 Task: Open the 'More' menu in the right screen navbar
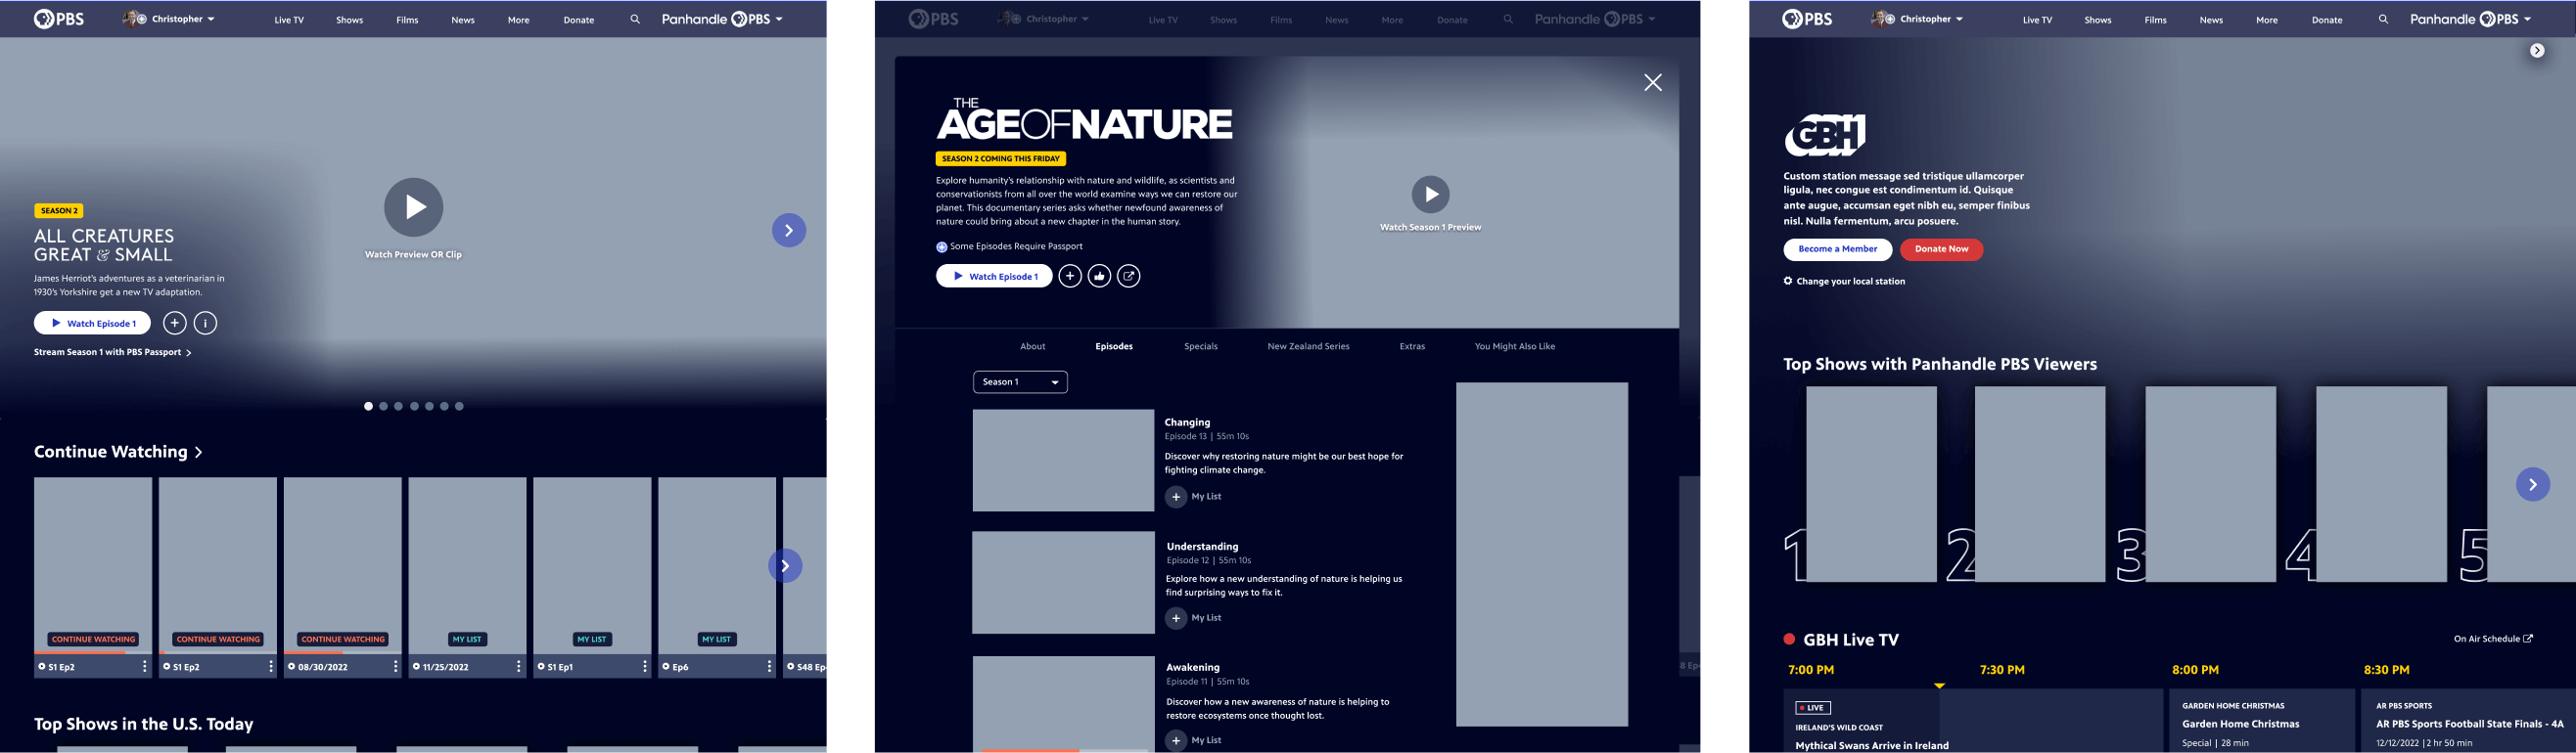pyautogui.click(x=2267, y=20)
